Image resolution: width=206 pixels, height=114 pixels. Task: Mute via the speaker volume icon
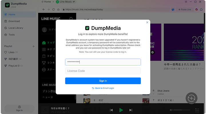[171, 110]
